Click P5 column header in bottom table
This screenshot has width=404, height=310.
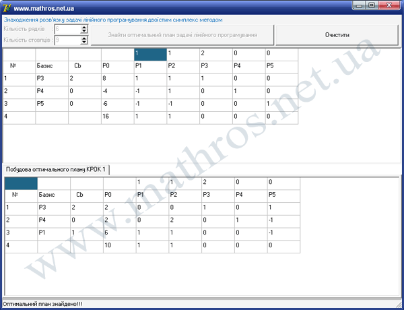283,196
